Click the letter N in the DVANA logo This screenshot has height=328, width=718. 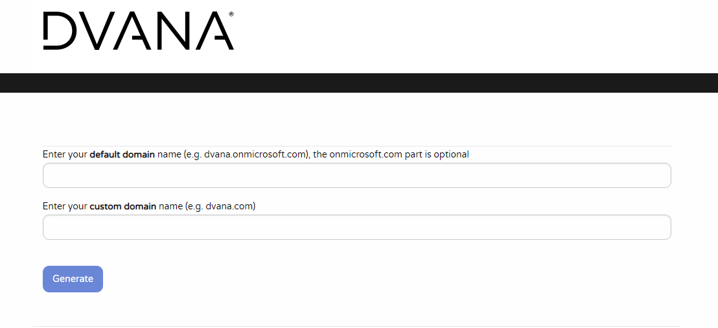(x=176, y=31)
